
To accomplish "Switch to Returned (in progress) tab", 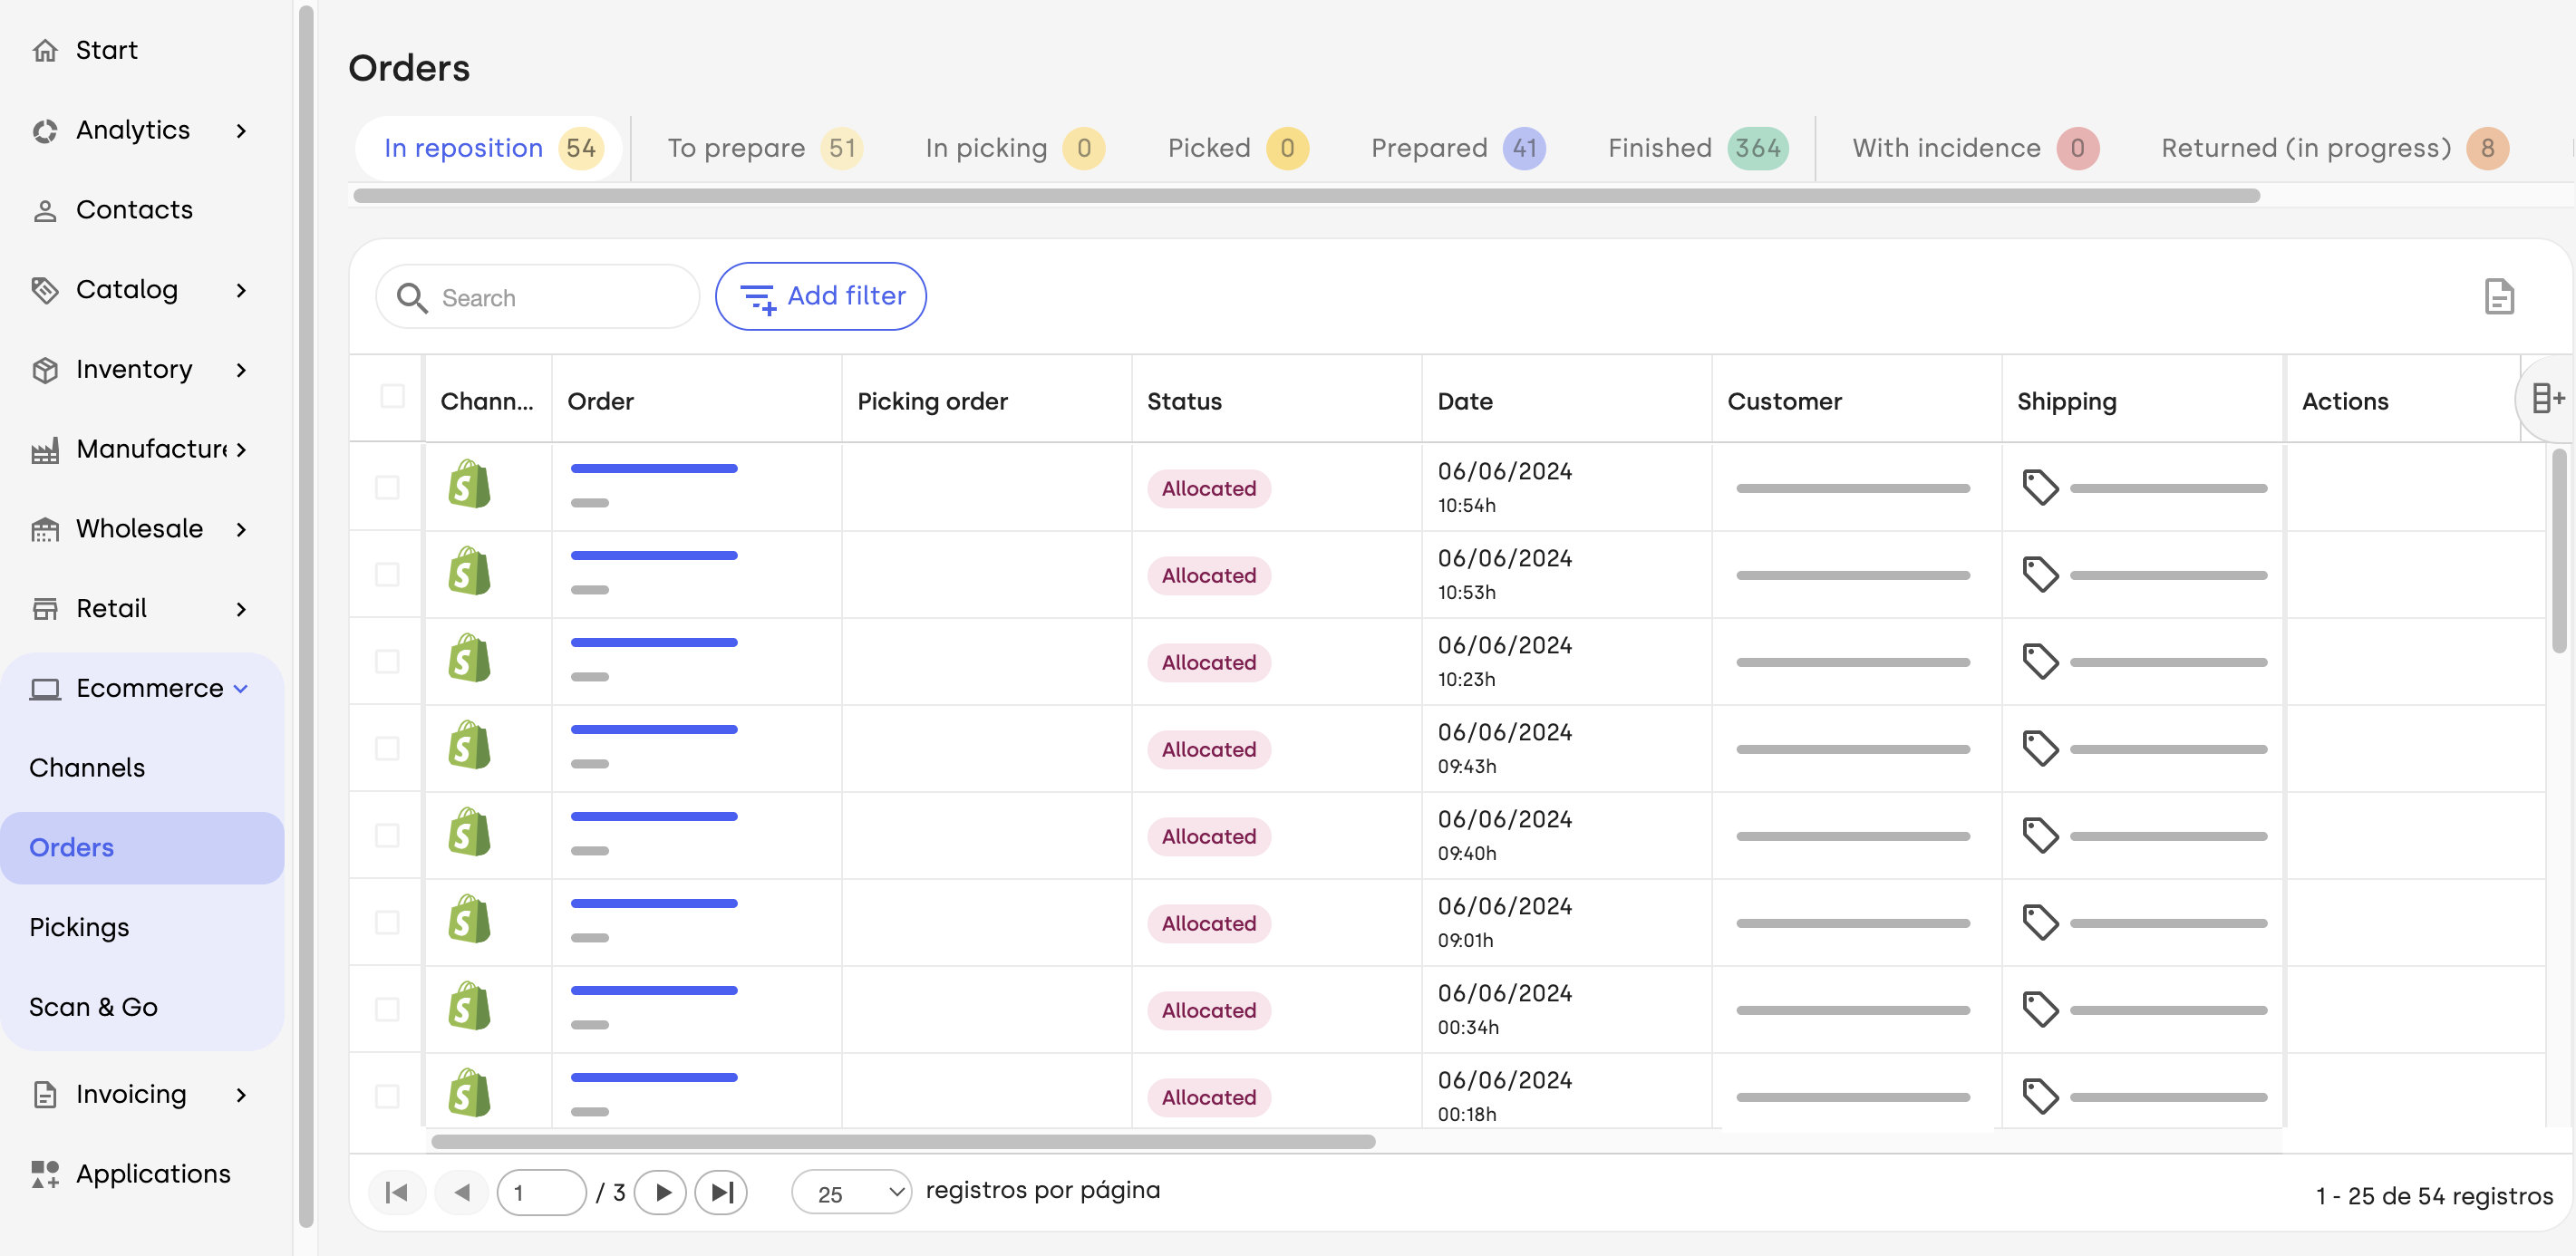I will coord(2334,148).
